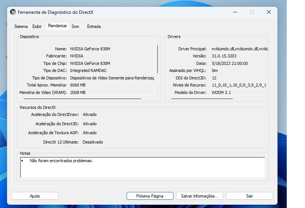
Task: Click the date 5/18/2023 21:00:00
Action: click(x=230, y=63)
